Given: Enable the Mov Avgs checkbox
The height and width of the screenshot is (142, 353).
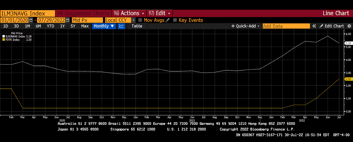Looking at the screenshot, I should coord(140,20).
